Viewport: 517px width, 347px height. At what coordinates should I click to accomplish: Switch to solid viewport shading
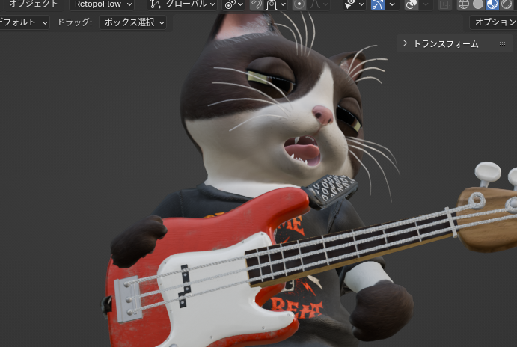[x=478, y=4]
